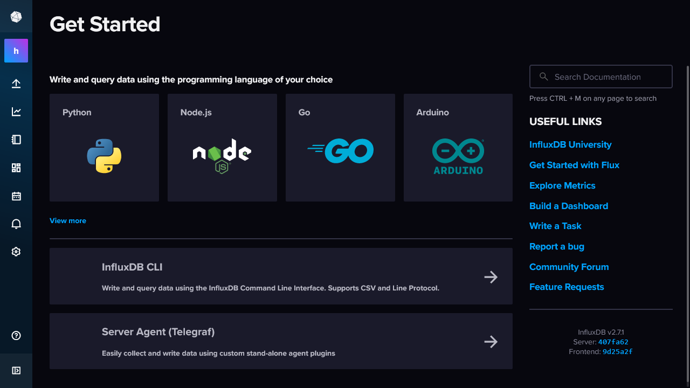Click the InfluxDB logo in the sidebar
690x388 pixels.
16,17
